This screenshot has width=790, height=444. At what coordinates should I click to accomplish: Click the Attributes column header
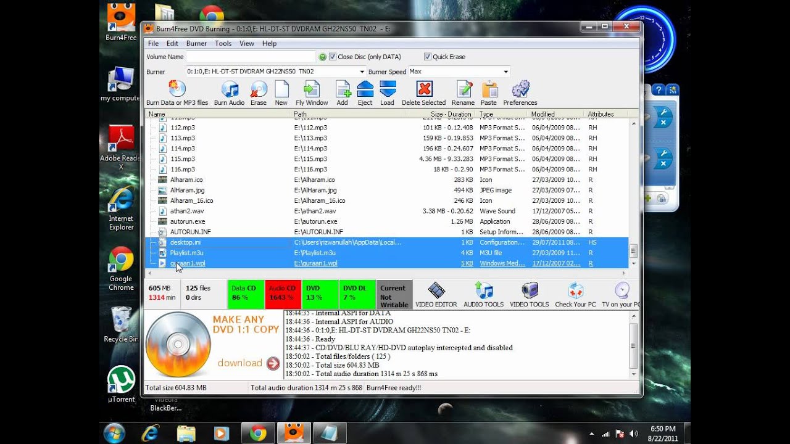tap(606, 114)
